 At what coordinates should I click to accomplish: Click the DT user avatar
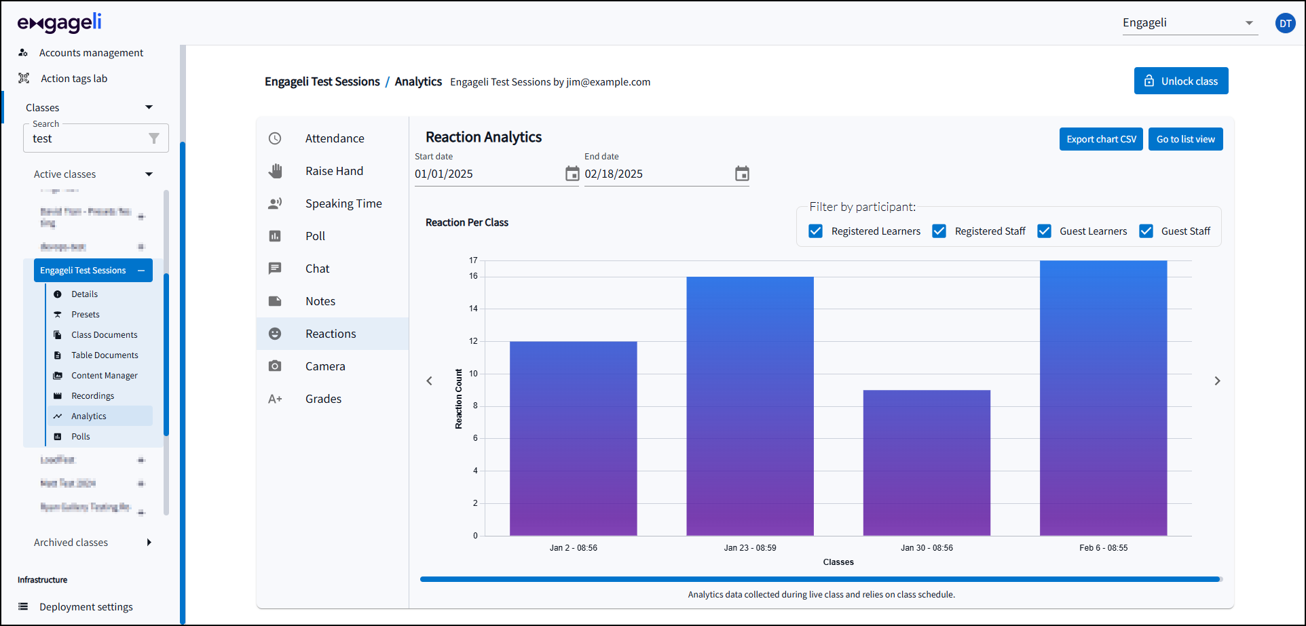click(x=1285, y=23)
